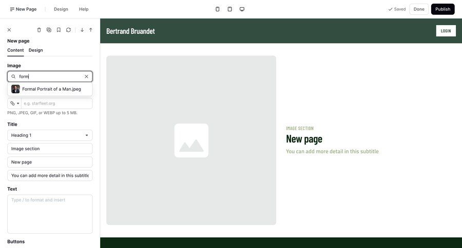
Task: Click the Text editor area
Action: click(x=50, y=214)
